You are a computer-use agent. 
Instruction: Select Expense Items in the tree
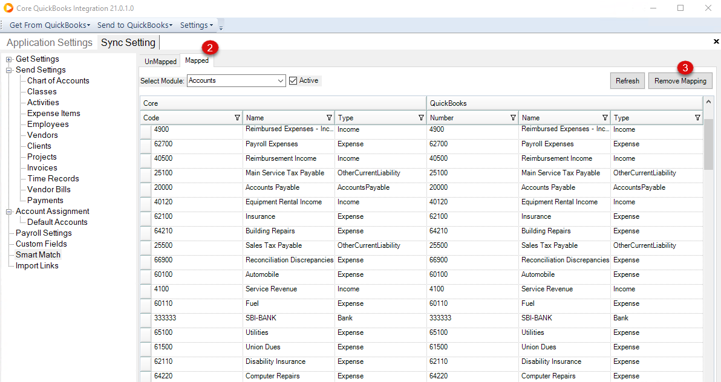point(53,113)
